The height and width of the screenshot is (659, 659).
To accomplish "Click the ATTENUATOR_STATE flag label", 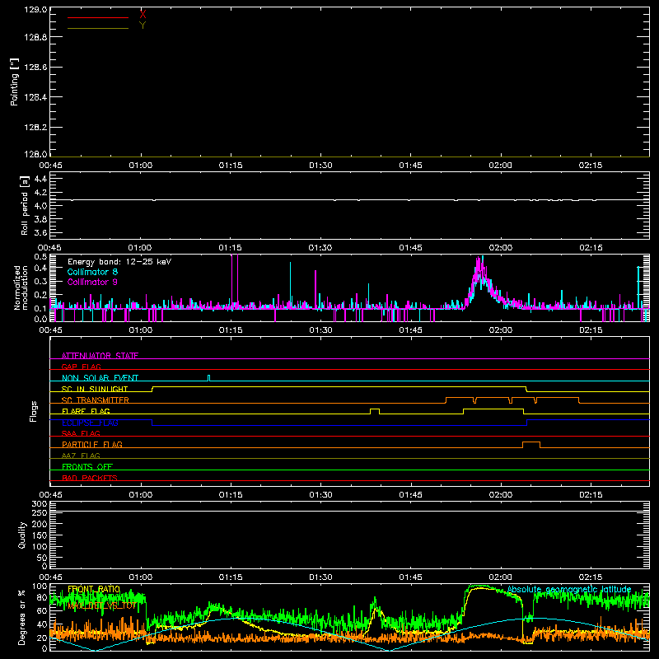I will 100,356.
